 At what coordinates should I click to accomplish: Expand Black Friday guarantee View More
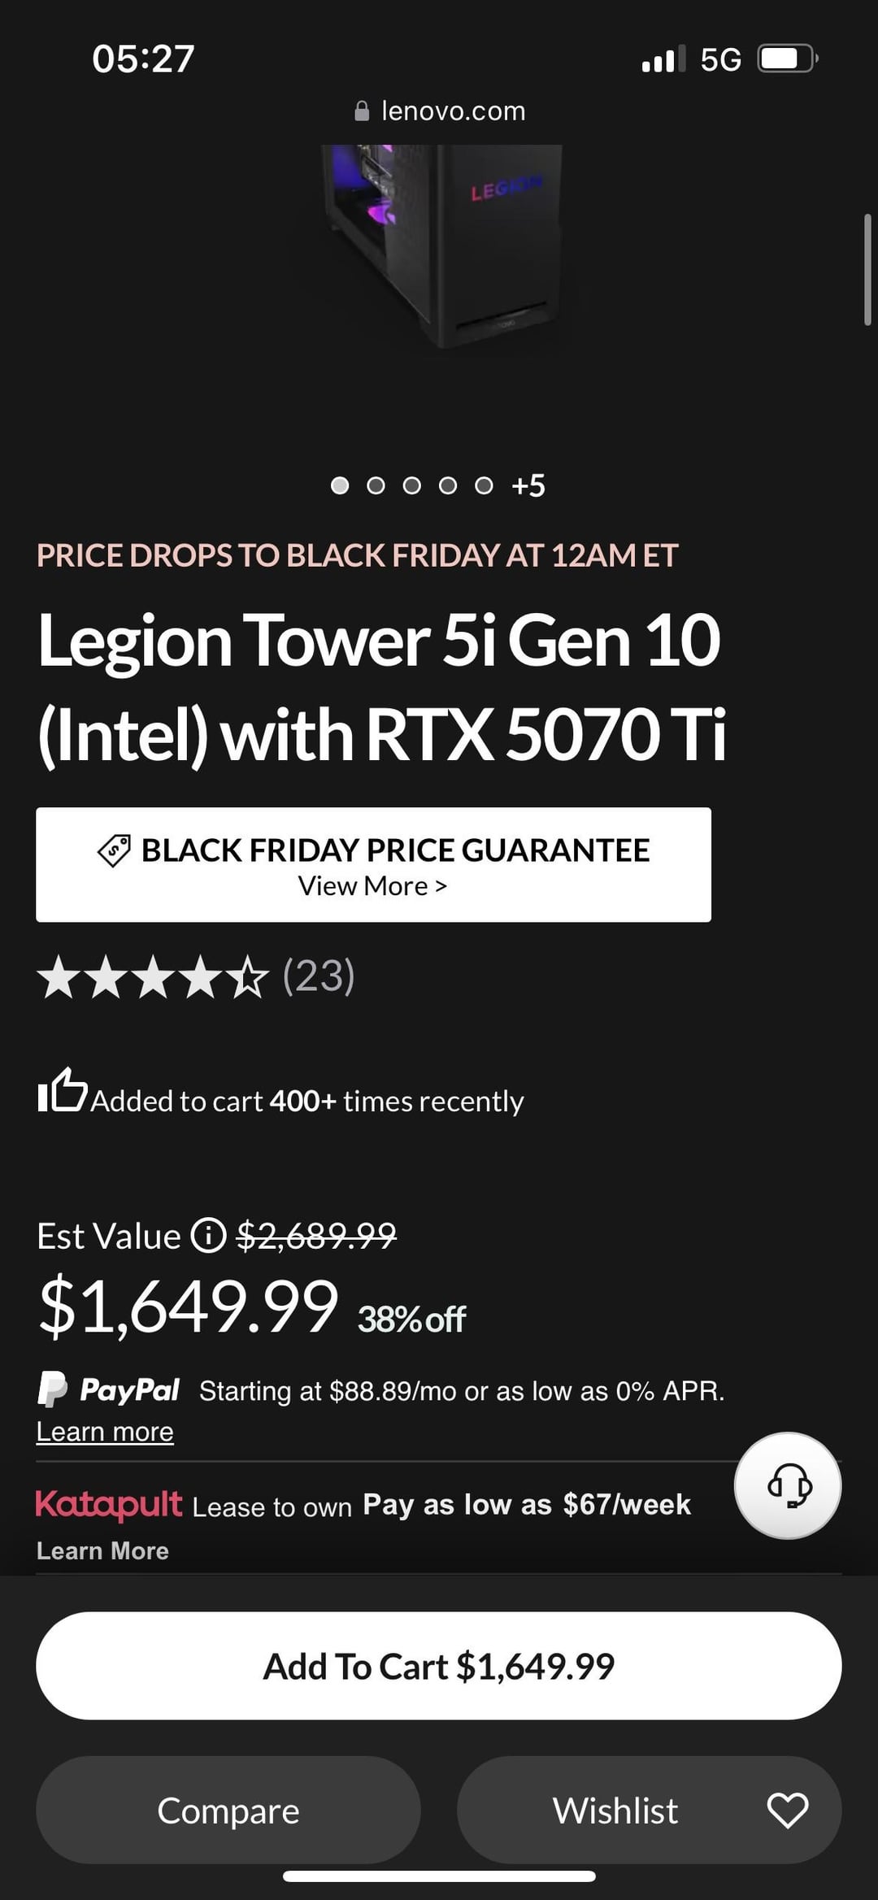coord(372,886)
